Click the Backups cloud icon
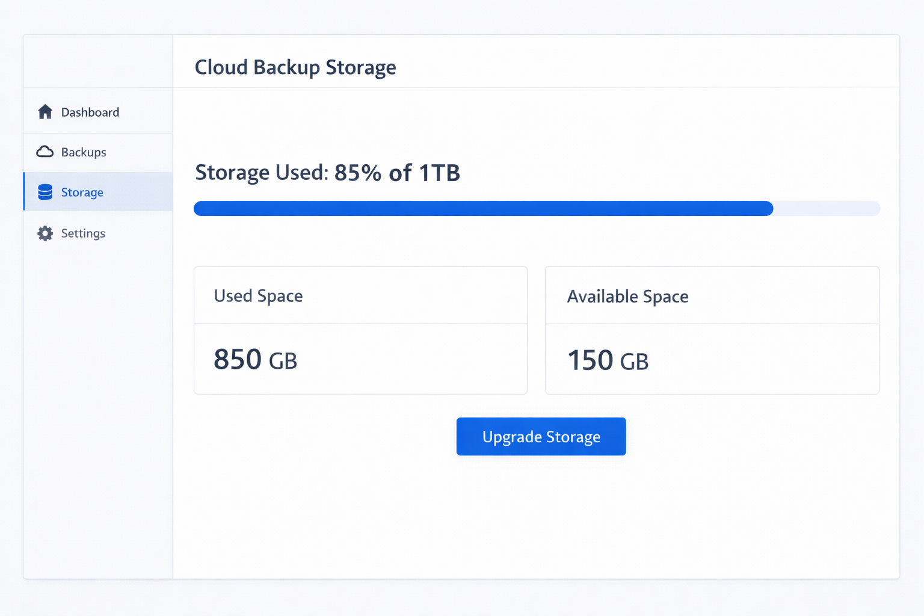The width and height of the screenshot is (924, 616). (45, 152)
